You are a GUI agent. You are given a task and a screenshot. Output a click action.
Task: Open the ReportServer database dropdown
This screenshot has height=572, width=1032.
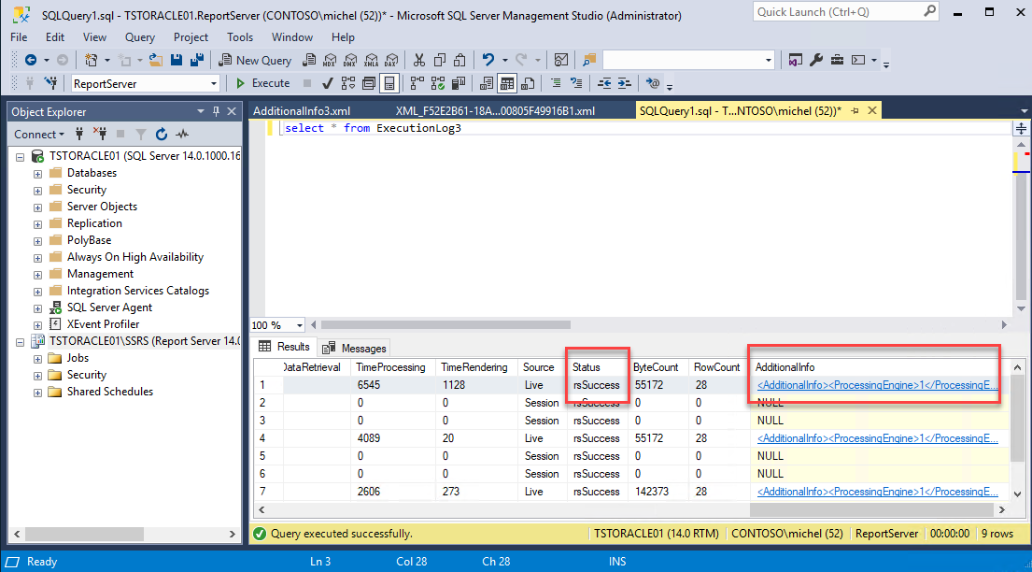tap(213, 83)
